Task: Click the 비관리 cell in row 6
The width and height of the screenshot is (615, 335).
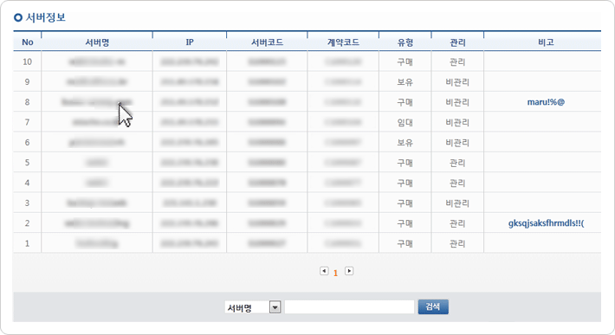Action: tap(457, 142)
